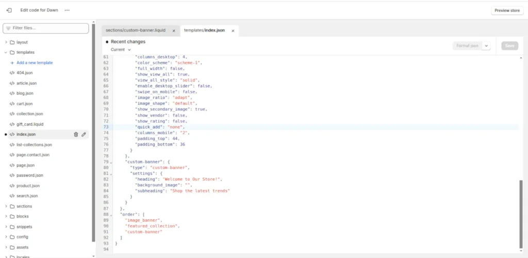Open the Current version dropdown
528x258 pixels.
[x=121, y=50]
